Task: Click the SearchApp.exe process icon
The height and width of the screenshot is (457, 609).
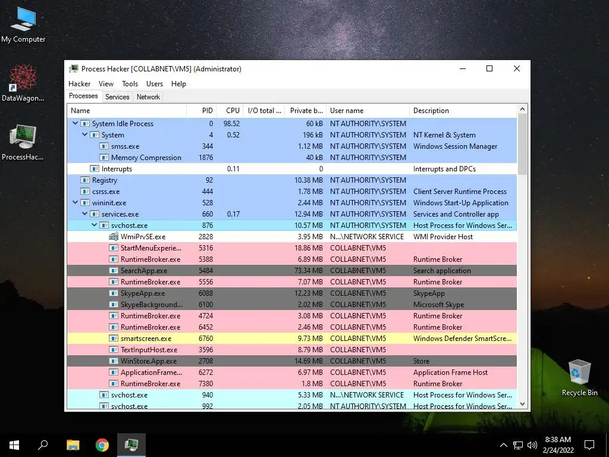Action: click(114, 271)
